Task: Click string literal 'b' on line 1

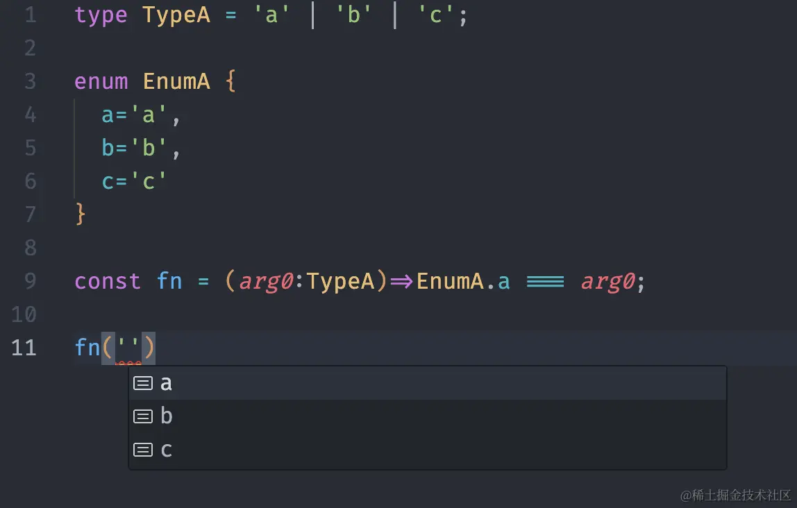Action: [354, 15]
